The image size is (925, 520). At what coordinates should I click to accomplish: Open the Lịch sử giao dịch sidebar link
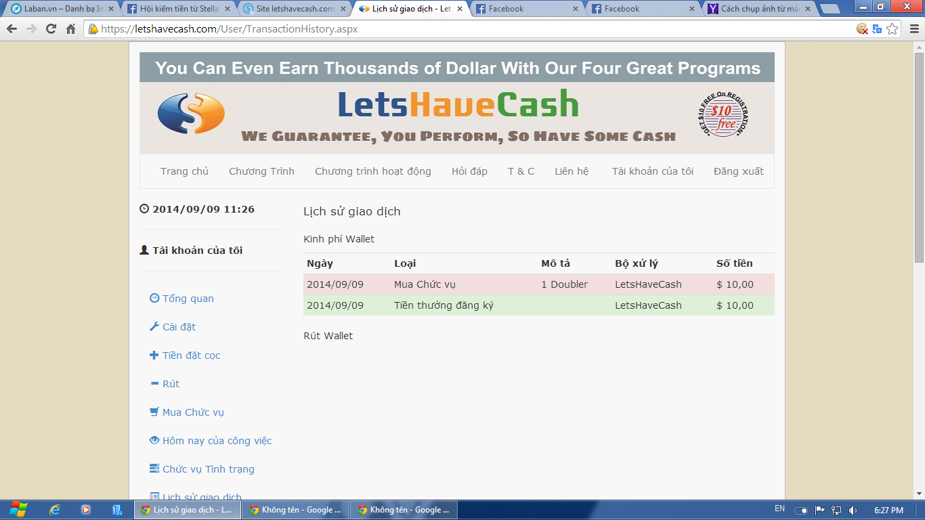click(202, 496)
